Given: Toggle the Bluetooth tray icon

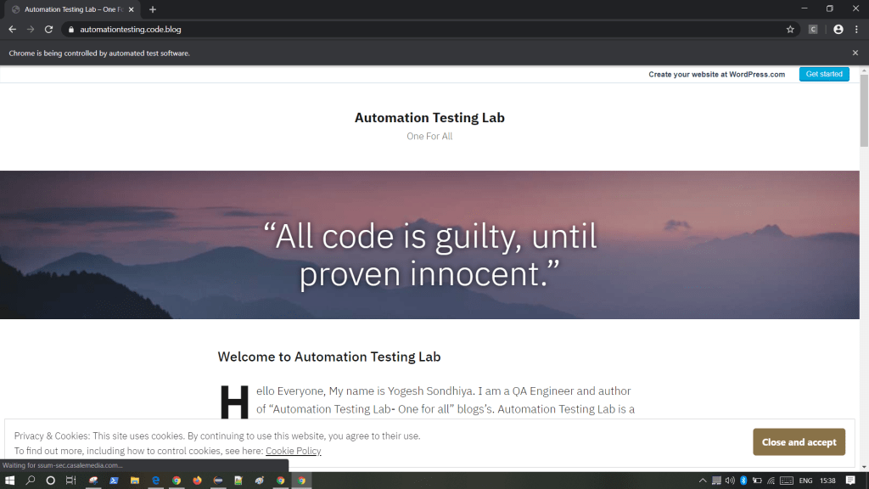Looking at the screenshot, I should (743, 481).
